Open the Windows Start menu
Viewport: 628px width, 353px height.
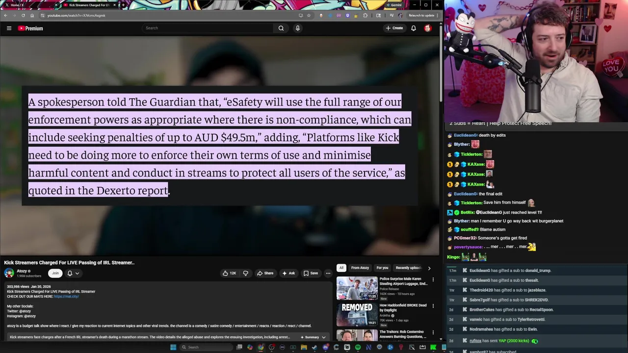point(173,347)
